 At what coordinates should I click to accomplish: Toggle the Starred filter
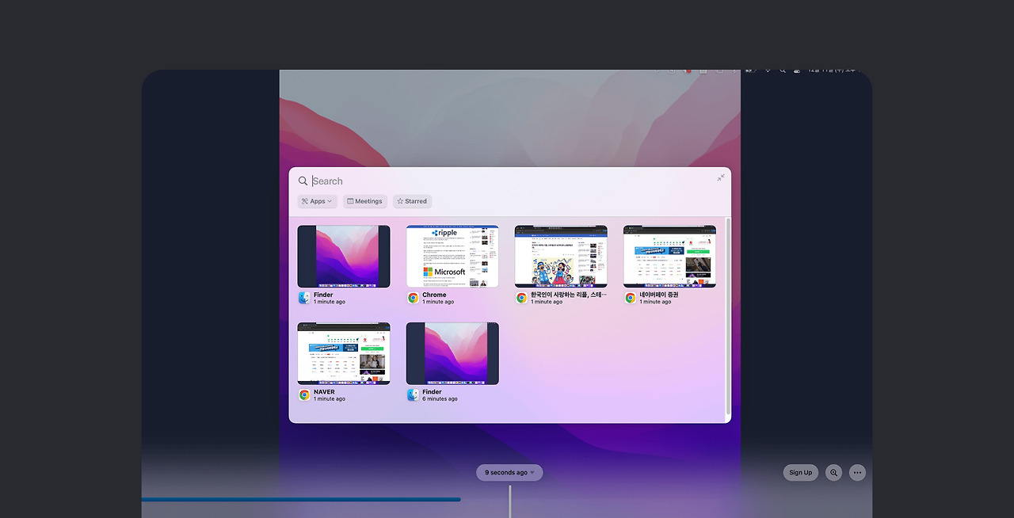[412, 201]
